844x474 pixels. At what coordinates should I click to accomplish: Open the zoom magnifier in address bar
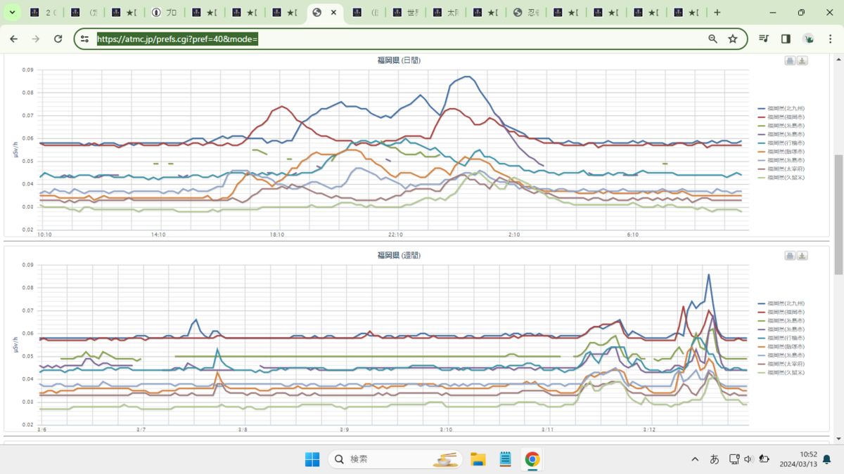[712, 39]
